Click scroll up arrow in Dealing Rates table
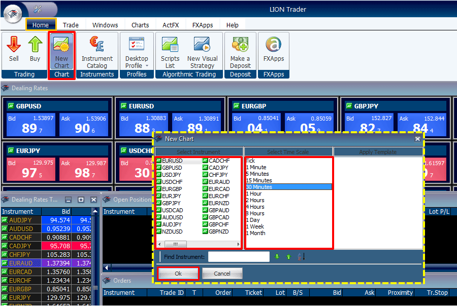The height and width of the screenshot is (306, 457). (95, 211)
